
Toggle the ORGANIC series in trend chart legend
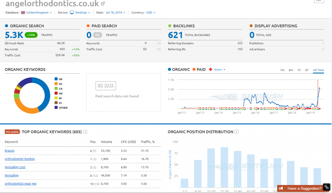179,69
